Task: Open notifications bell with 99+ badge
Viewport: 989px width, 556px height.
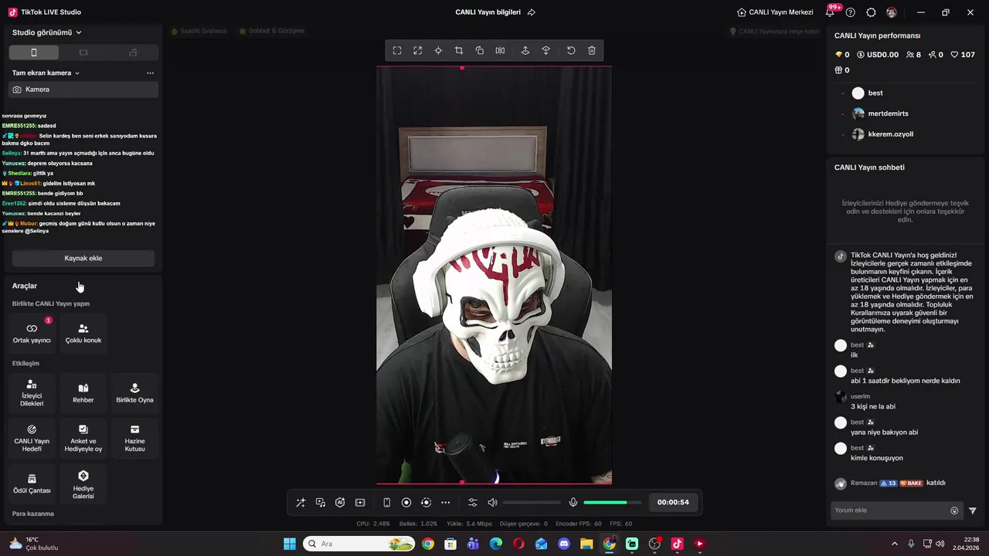Action: pyautogui.click(x=831, y=12)
